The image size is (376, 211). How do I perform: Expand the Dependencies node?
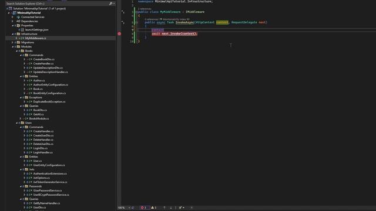click(13, 21)
